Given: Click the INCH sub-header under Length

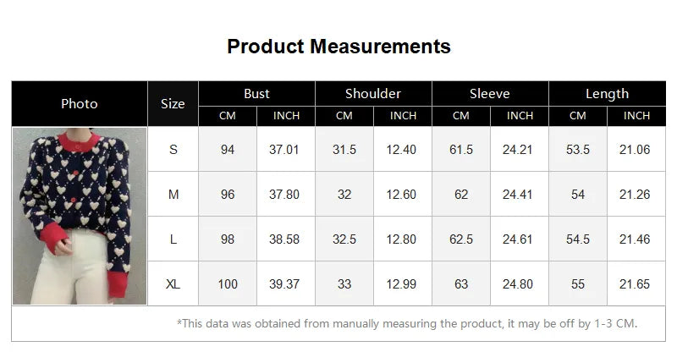Looking at the screenshot, I should click(x=636, y=116).
